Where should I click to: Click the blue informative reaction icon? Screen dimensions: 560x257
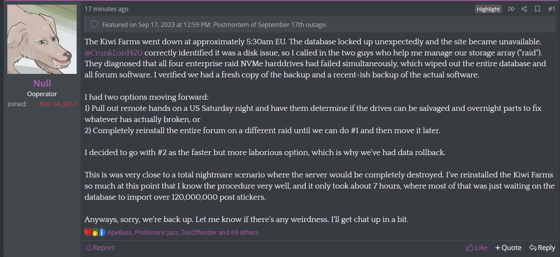pyautogui.click(x=102, y=232)
